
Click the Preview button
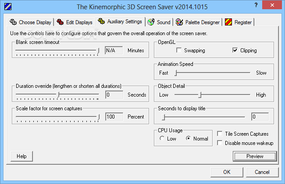pyautogui.click(x=255, y=156)
